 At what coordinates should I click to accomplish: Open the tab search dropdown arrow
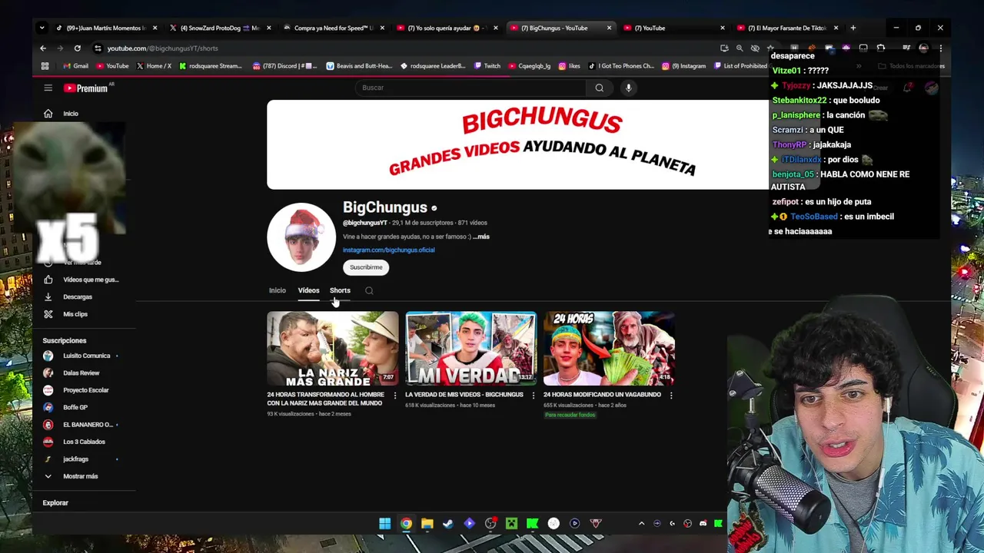[x=43, y=28]
